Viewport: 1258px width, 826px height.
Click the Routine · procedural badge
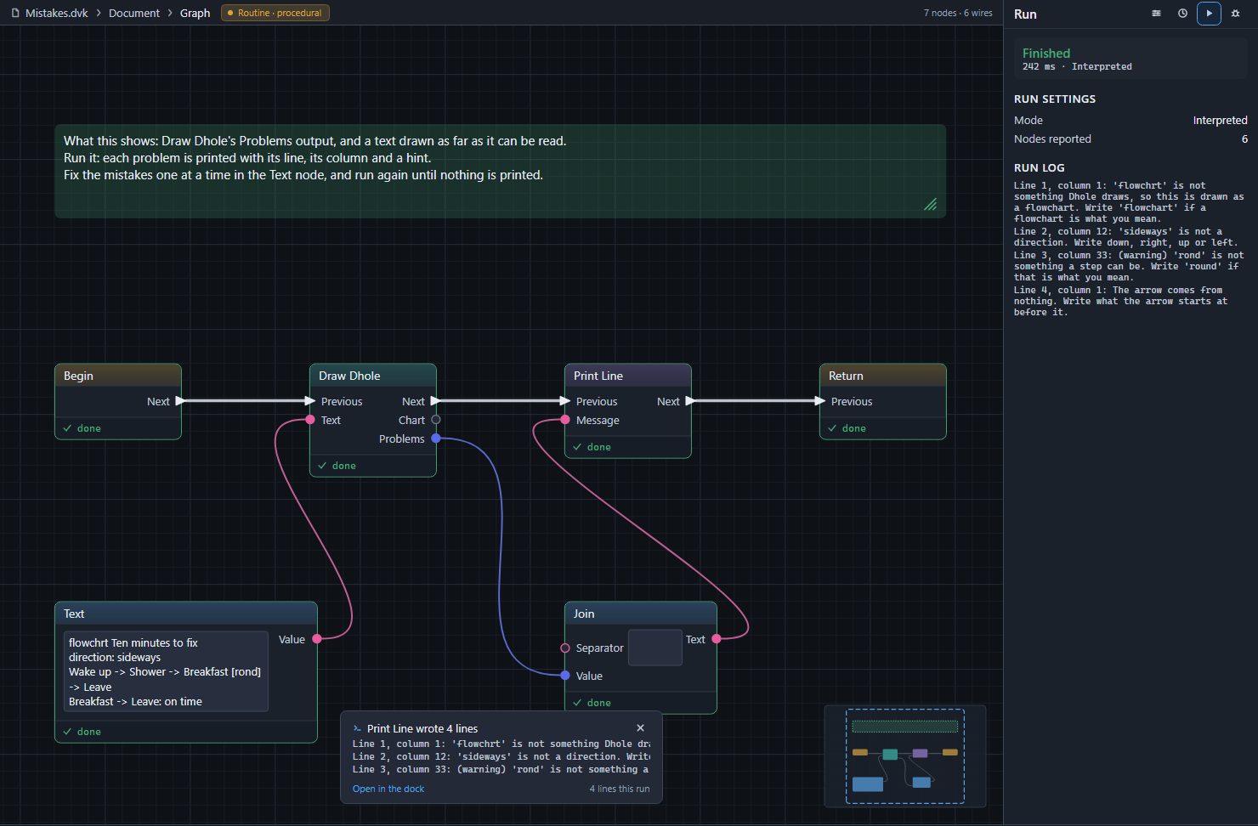275,13
